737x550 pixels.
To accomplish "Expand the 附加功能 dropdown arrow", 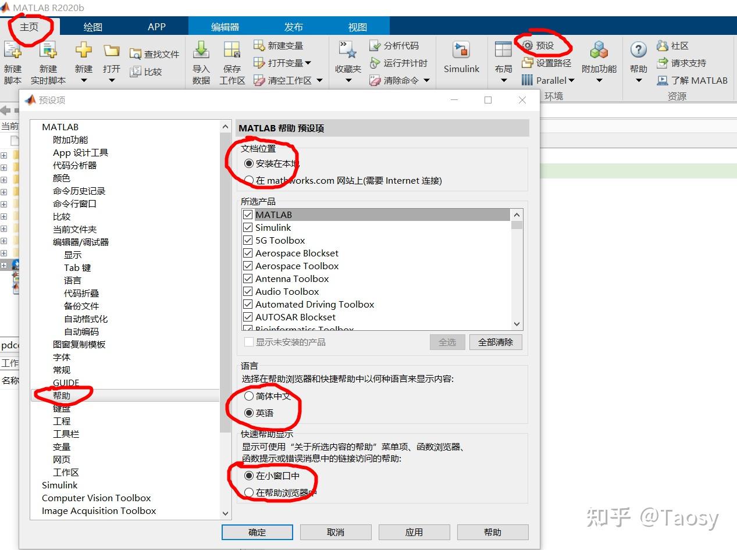I will pyautogui.click(x=599, y=81).
